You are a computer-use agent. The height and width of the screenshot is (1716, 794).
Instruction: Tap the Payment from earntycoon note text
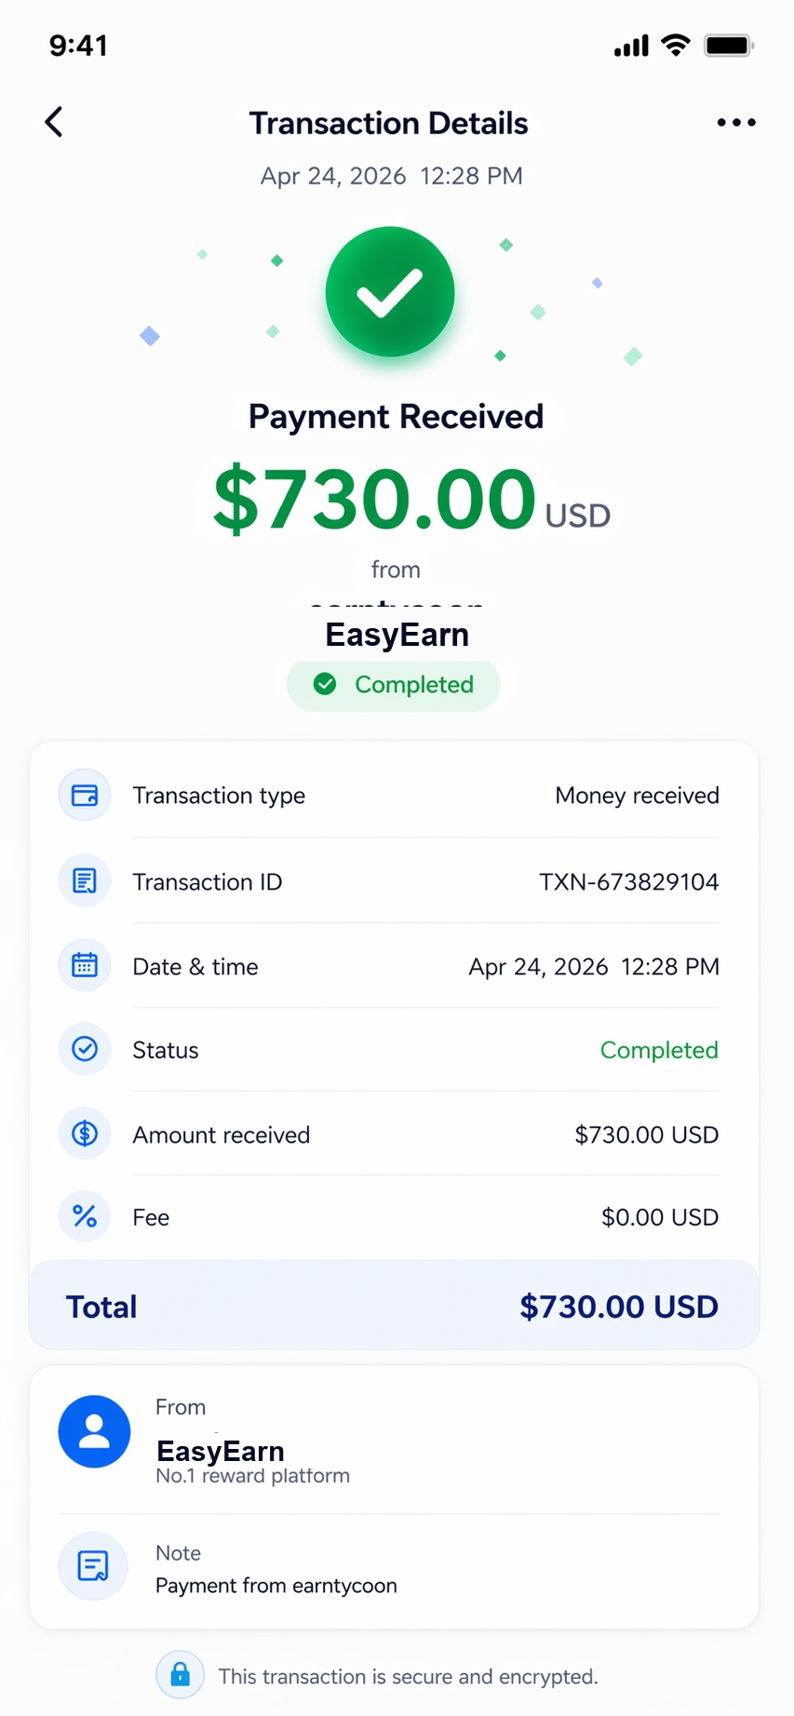276,1586
